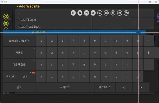Click the back reply arrow icon
The image size is (159, 103).
tap(126, 13)
